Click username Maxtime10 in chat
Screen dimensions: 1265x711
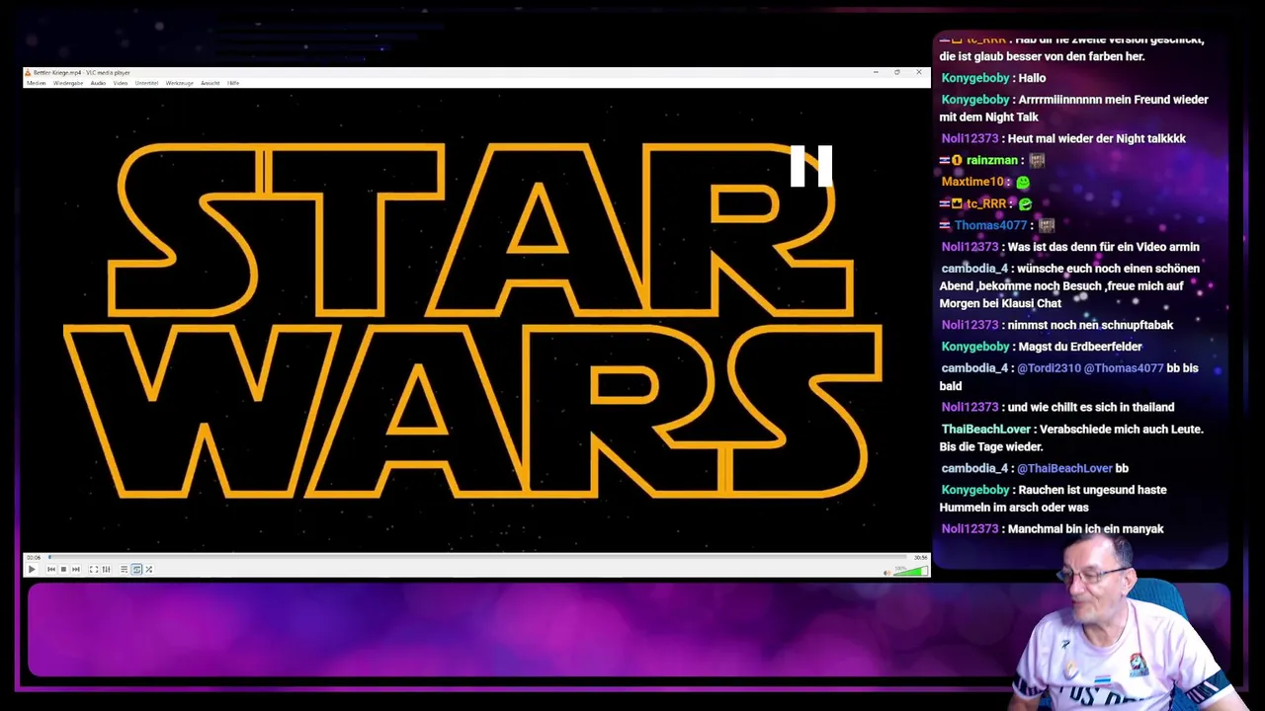[972, 182]
